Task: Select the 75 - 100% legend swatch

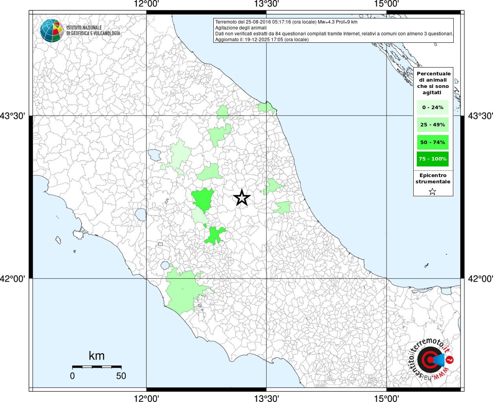Action: (x=433, y=159)
